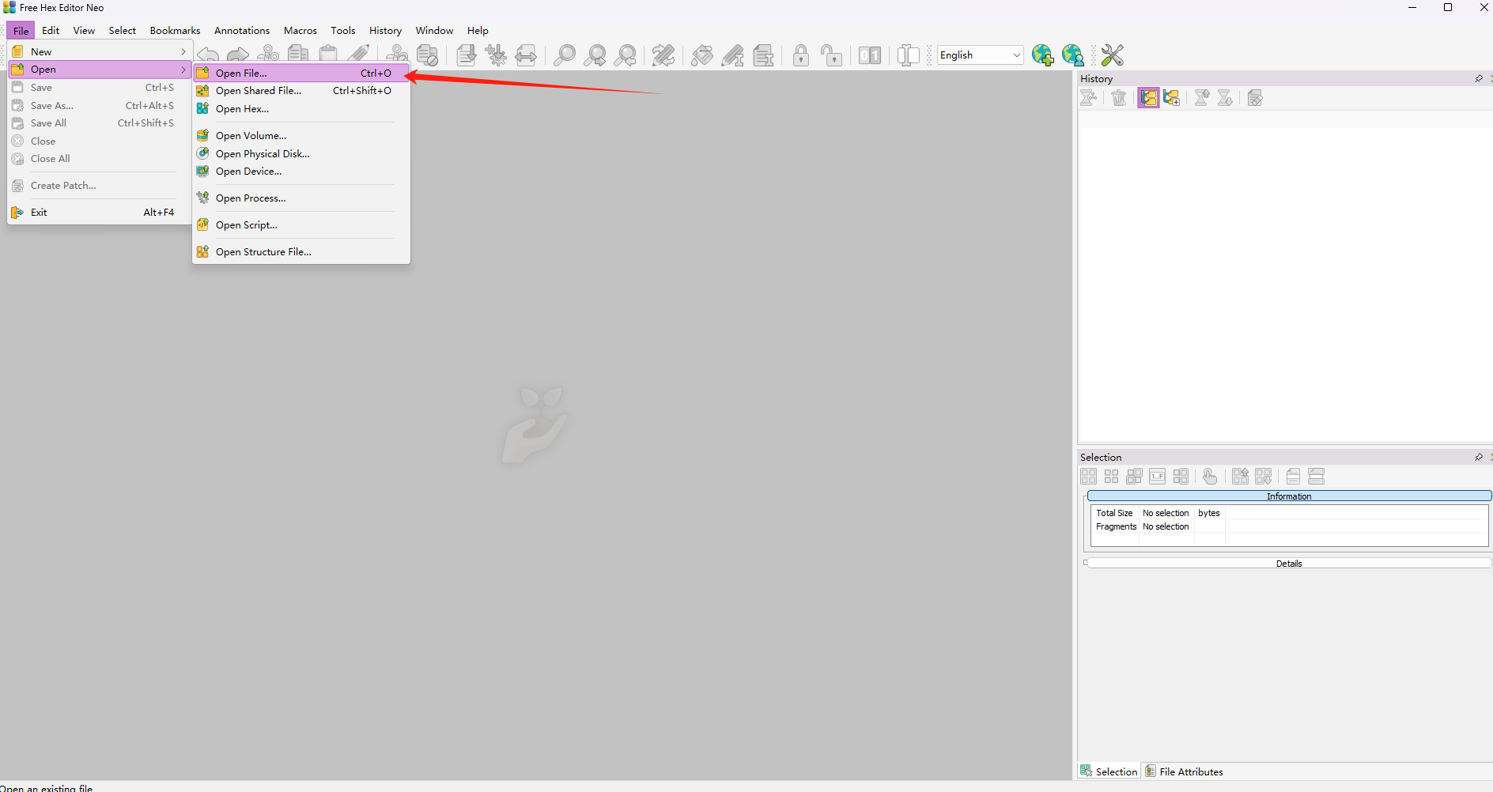Click the last list-layout icon in Selection toolbar

coord(1317,477)
